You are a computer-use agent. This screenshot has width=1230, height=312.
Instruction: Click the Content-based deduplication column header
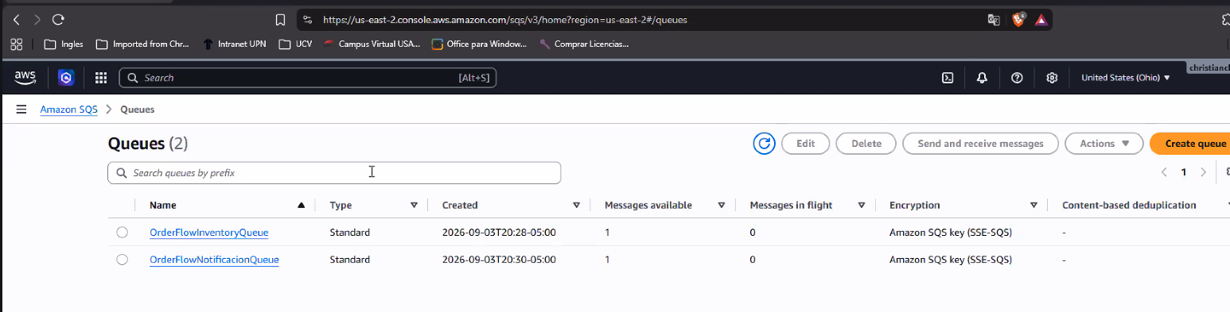coord(1129,205)
